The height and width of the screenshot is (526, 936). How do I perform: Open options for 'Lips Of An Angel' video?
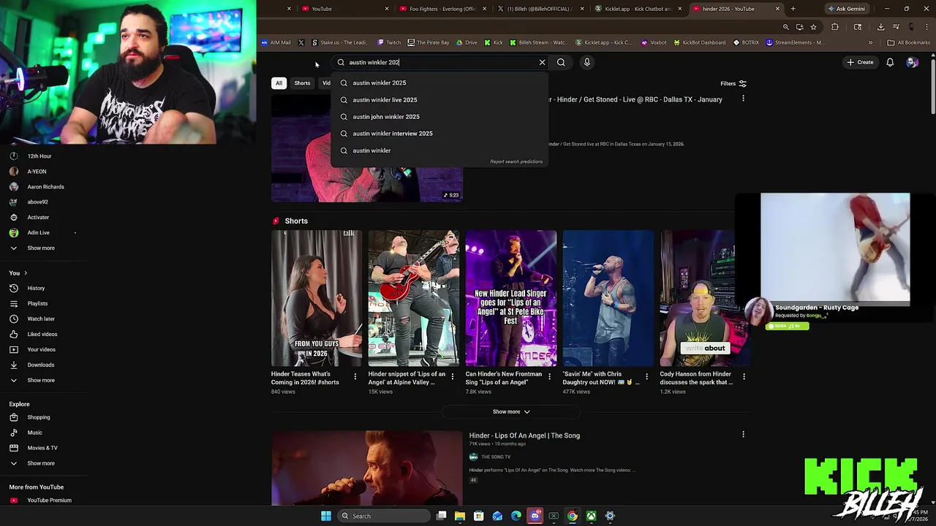tap(743, 435)
